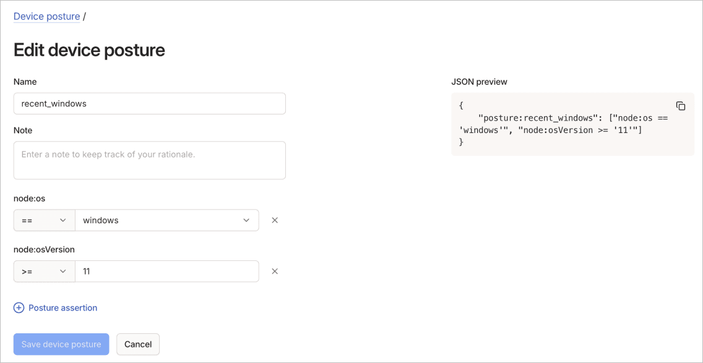This screenshot has width=703, height=363.
Task: Select the Edit device posture heading
Action: point(88,49)
